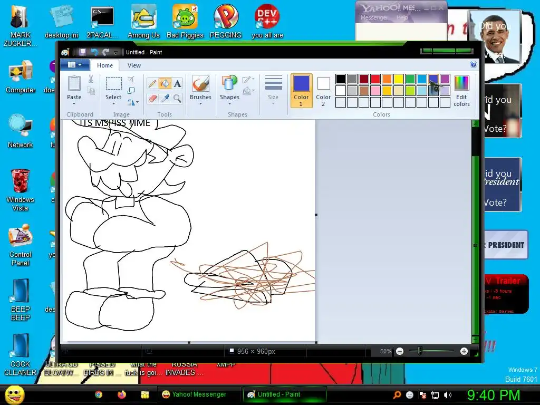The height and width of the screenshot is (405, 540).
Task: Select the Color picker eyedropper tool
Action: coord(165,99)
